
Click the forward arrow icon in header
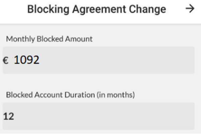190,9
